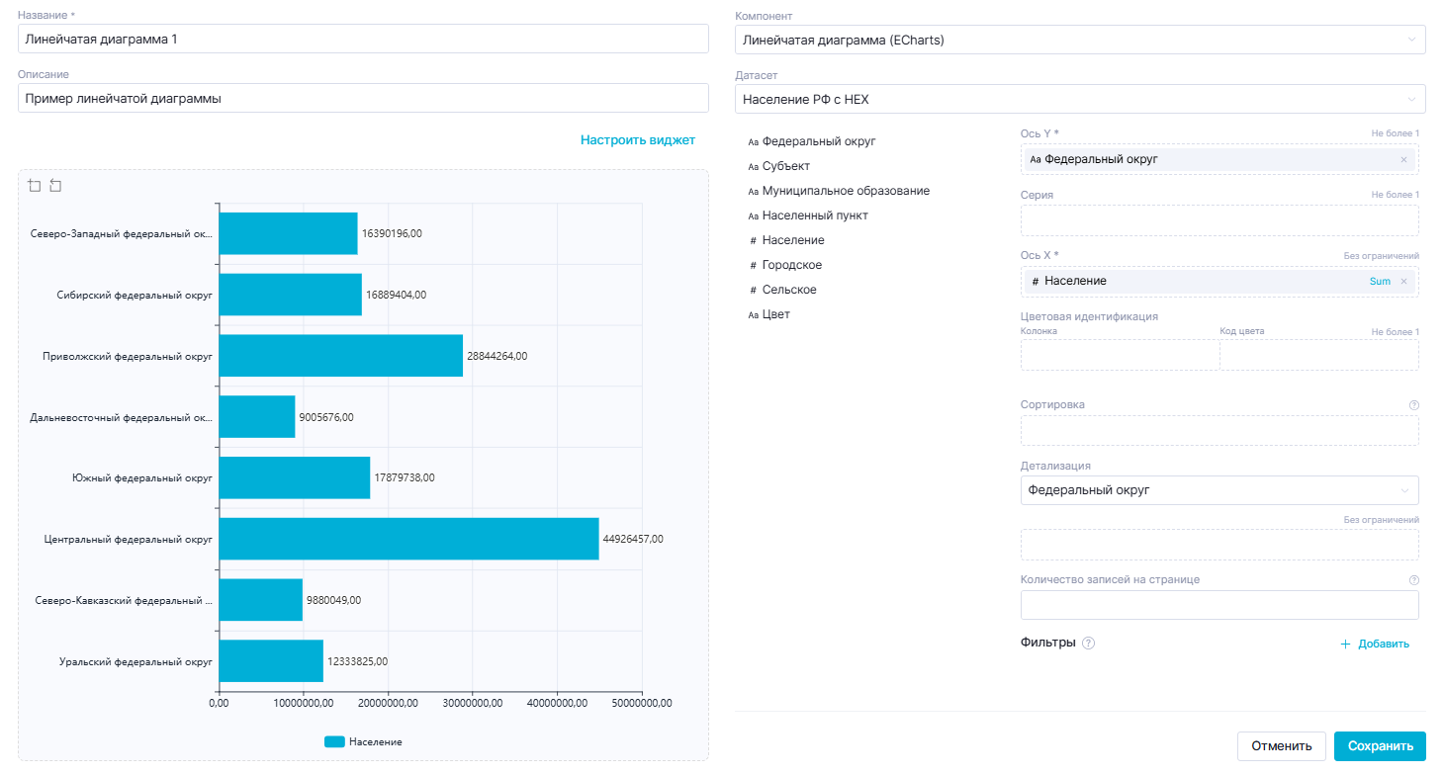Open the Датасет dropdown
1444x775 pixels.
pyautogui.click(x=1080, y=99)
